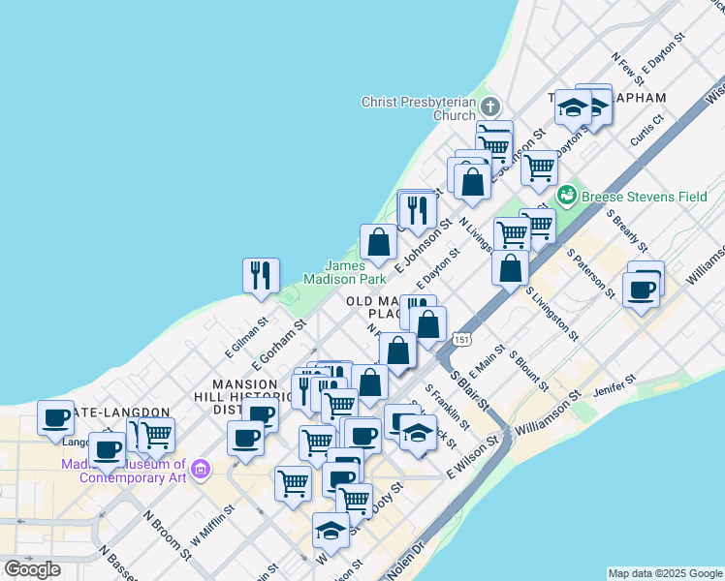Click the Christ Presbyterian Church label
The image size is (725, 581).
pos(419,108)
